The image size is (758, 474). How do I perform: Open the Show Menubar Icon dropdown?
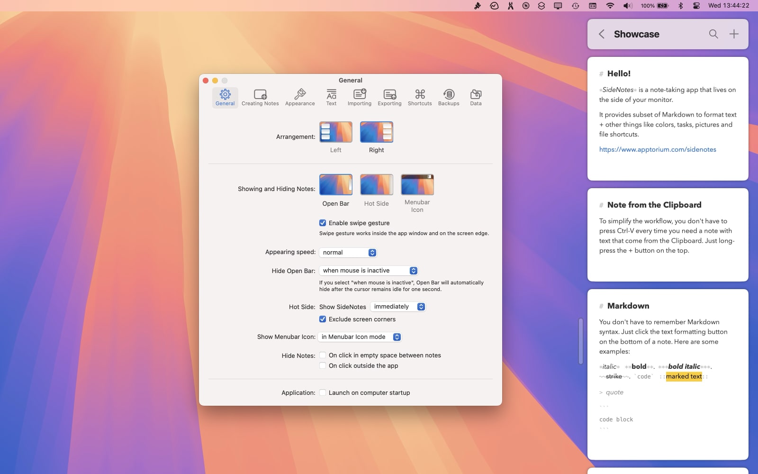360,337
